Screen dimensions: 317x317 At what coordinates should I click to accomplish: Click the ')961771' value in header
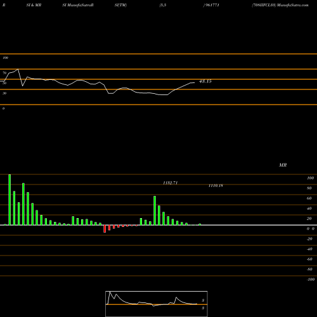(211, 5)
